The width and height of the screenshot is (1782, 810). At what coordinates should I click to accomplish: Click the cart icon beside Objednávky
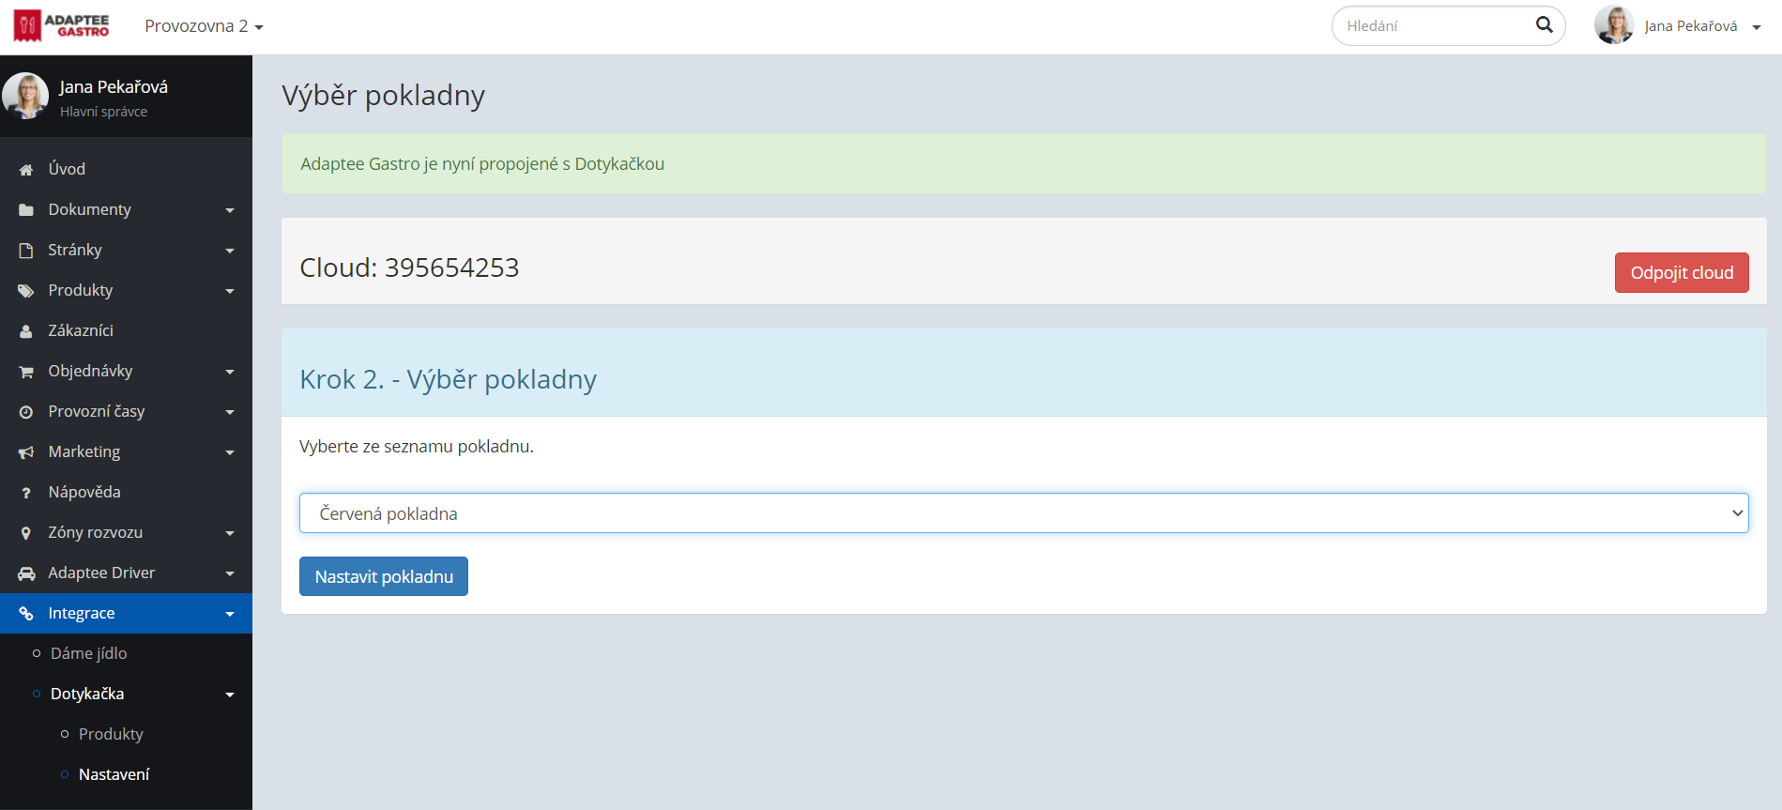click(26, 372)
